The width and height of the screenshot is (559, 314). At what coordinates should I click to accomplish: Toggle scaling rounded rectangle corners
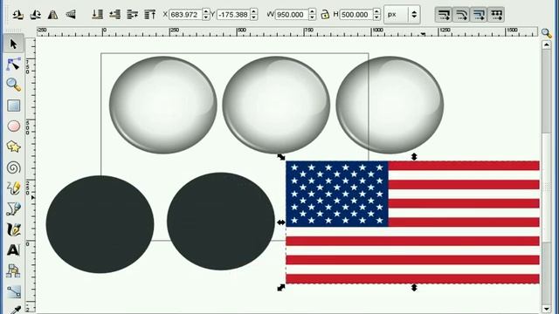pyautogui.click(x=461, y=15)
